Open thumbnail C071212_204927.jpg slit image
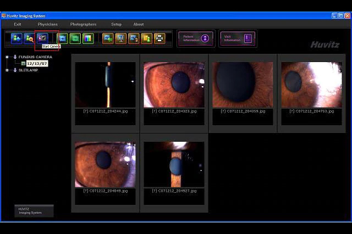Viewport: 352px width, 234px height. point(174,164)
